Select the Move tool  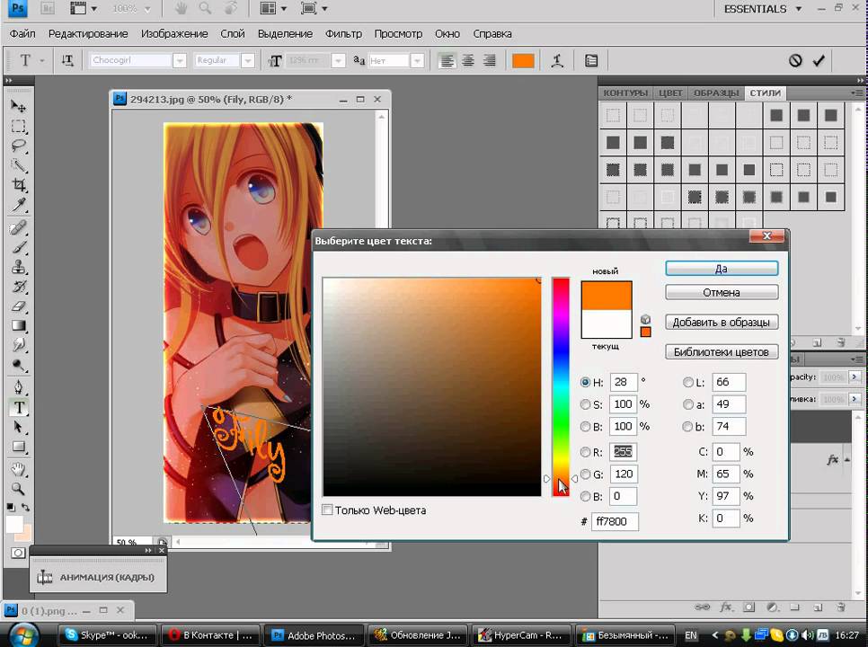[18, 105]
